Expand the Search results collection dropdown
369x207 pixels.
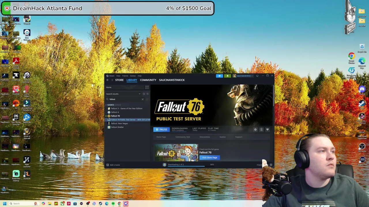pyautogui.click(x=140, y=94)
